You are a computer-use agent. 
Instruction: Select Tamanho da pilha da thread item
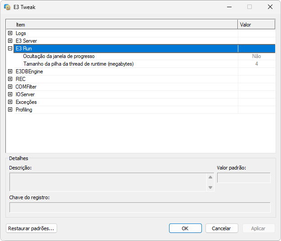(x=78, y=64)
